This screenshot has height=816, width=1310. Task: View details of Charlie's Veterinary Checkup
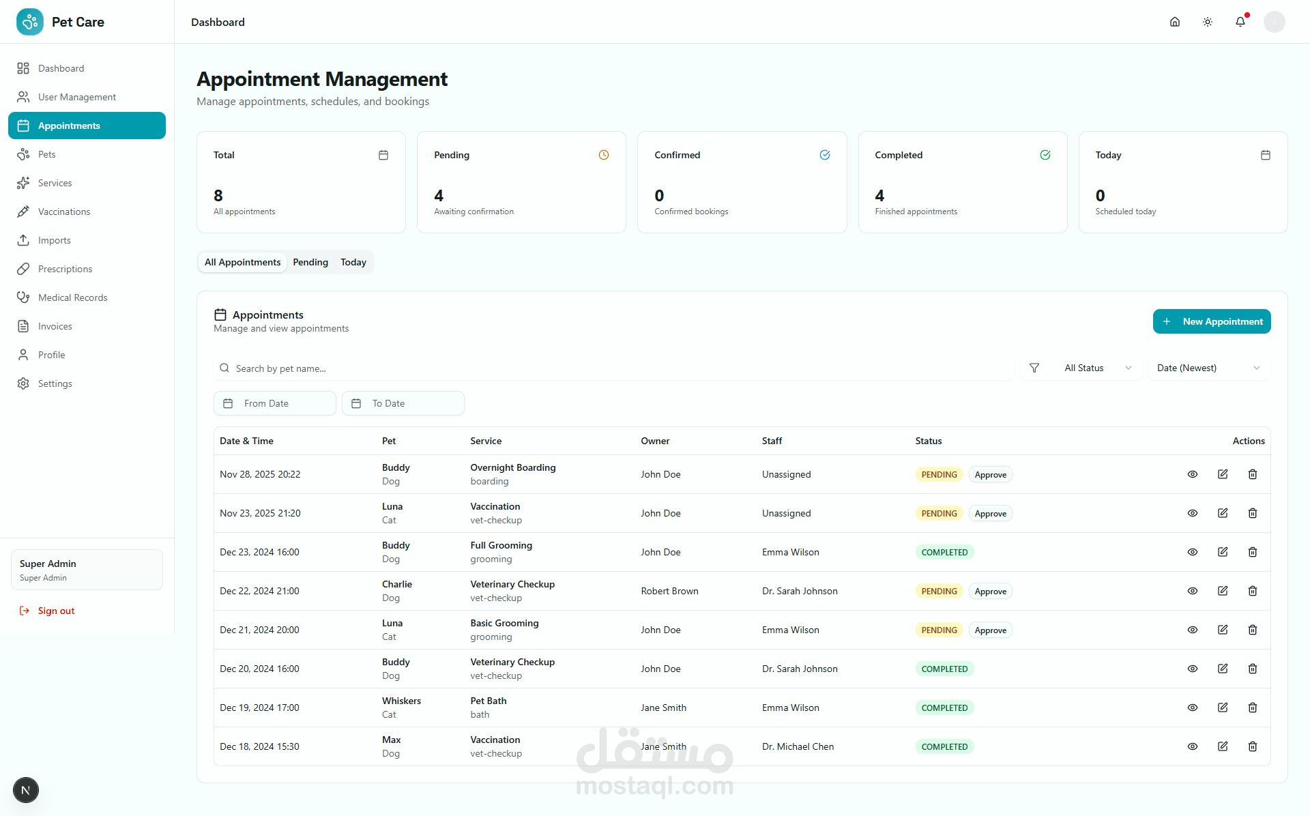[x=1192, y=591]
